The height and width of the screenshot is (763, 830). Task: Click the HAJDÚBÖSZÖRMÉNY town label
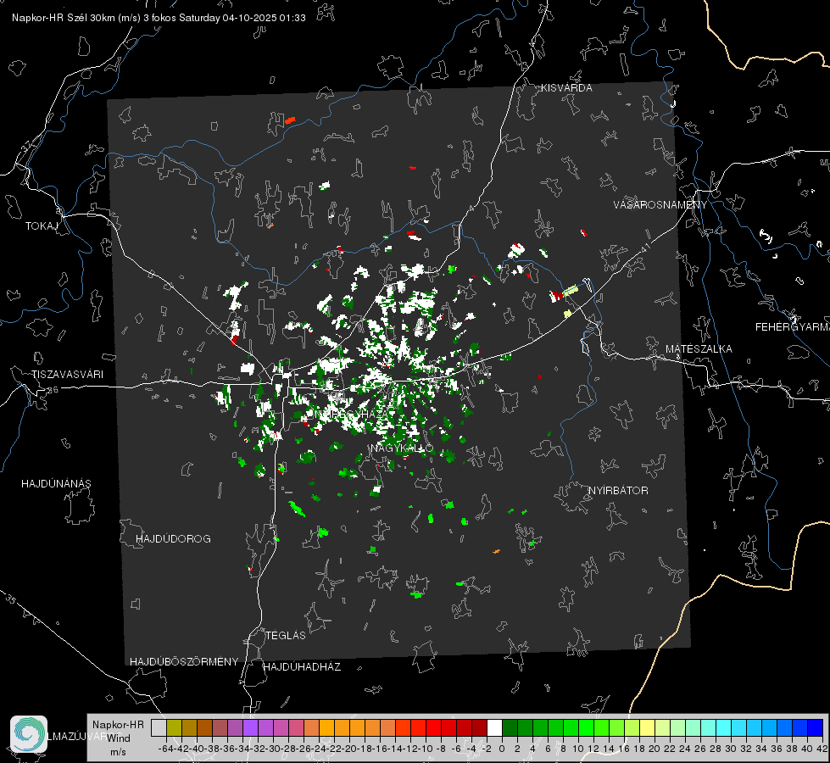[184, 662]
